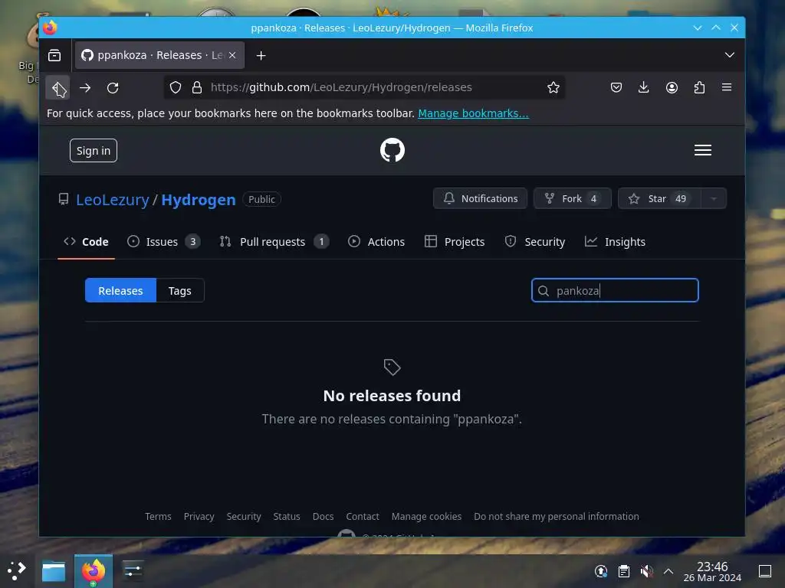Open the Status footer link
The width and height of the screenshot is (785, 588).
point(287,517)
